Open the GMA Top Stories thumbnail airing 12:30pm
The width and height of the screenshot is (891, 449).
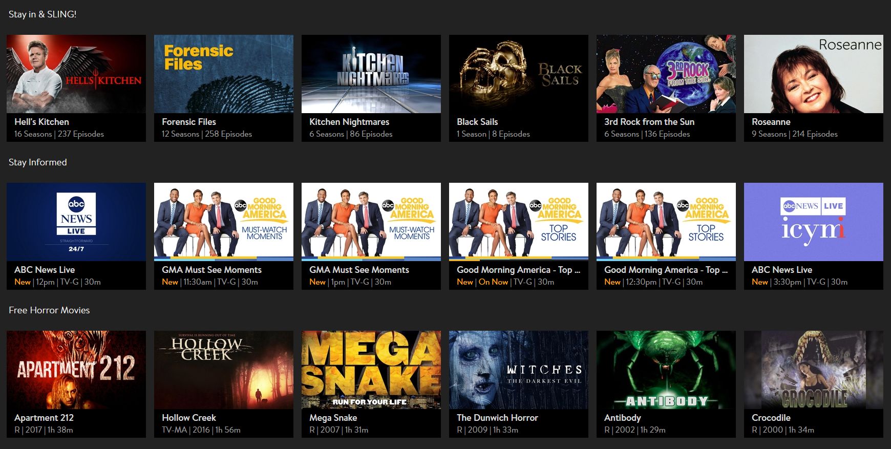click(x=666, y=222)
